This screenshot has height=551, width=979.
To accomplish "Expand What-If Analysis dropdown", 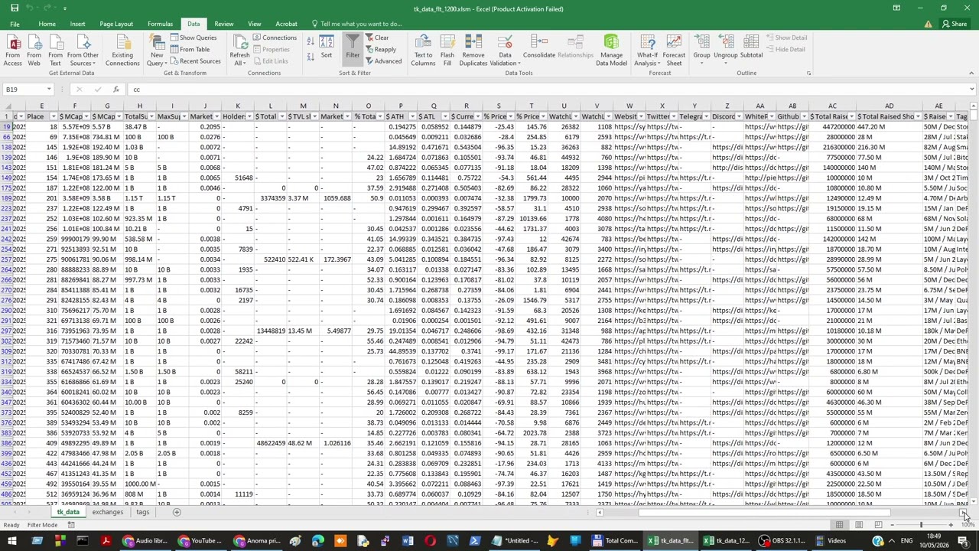I will [647, 59].
